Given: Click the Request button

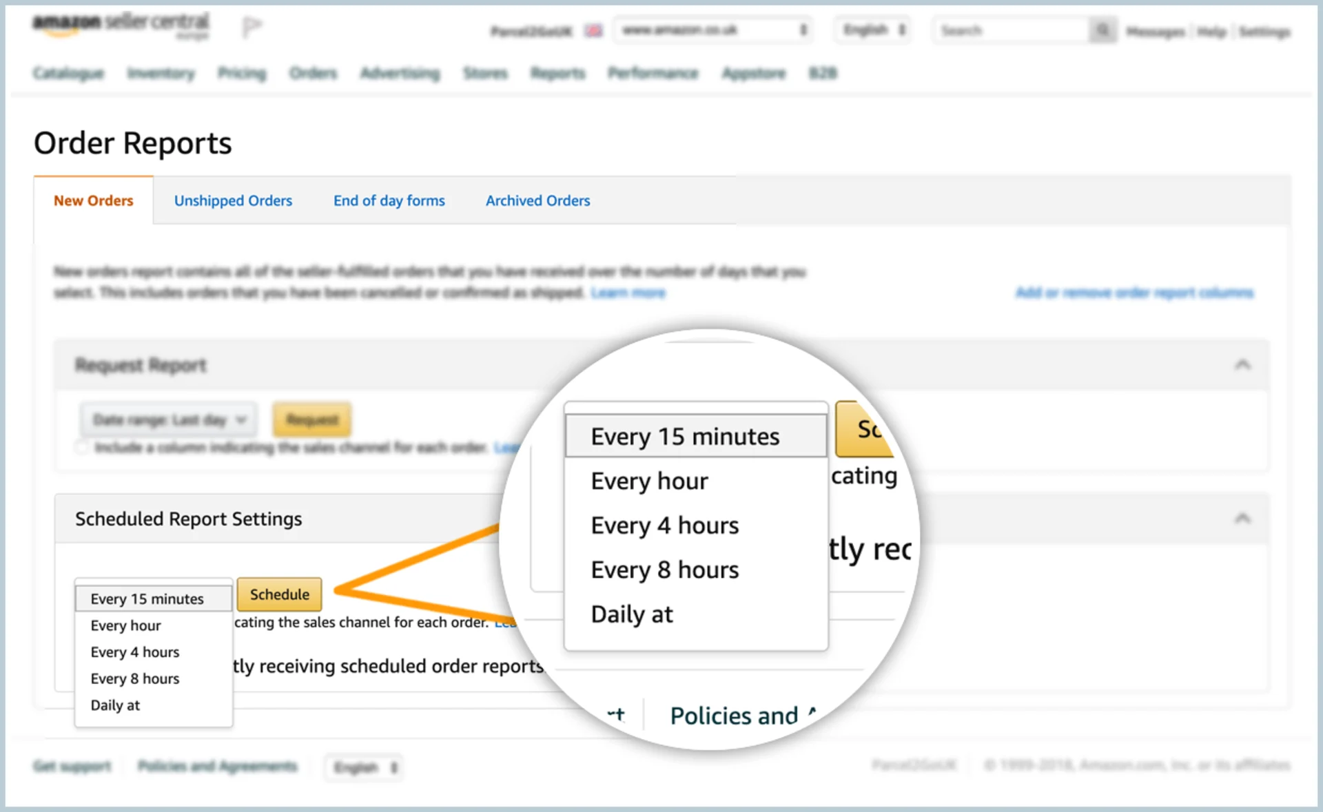Looking at the screenshot, I should 312,419.
